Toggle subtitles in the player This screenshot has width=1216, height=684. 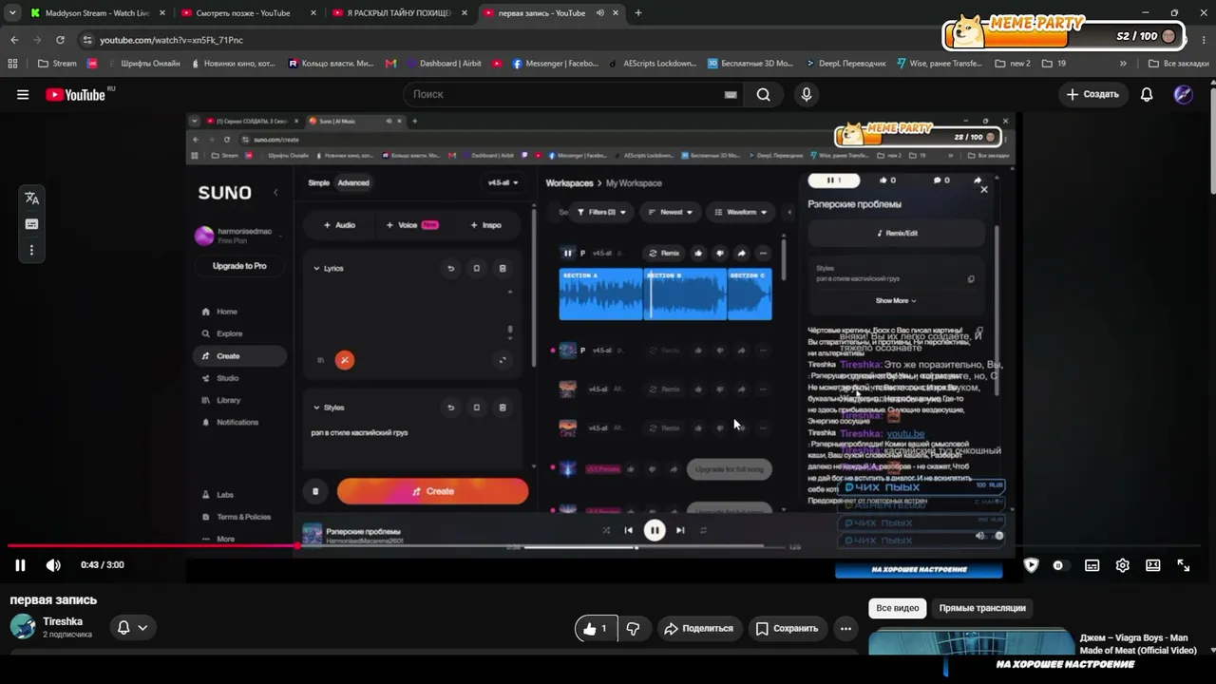1092,565
